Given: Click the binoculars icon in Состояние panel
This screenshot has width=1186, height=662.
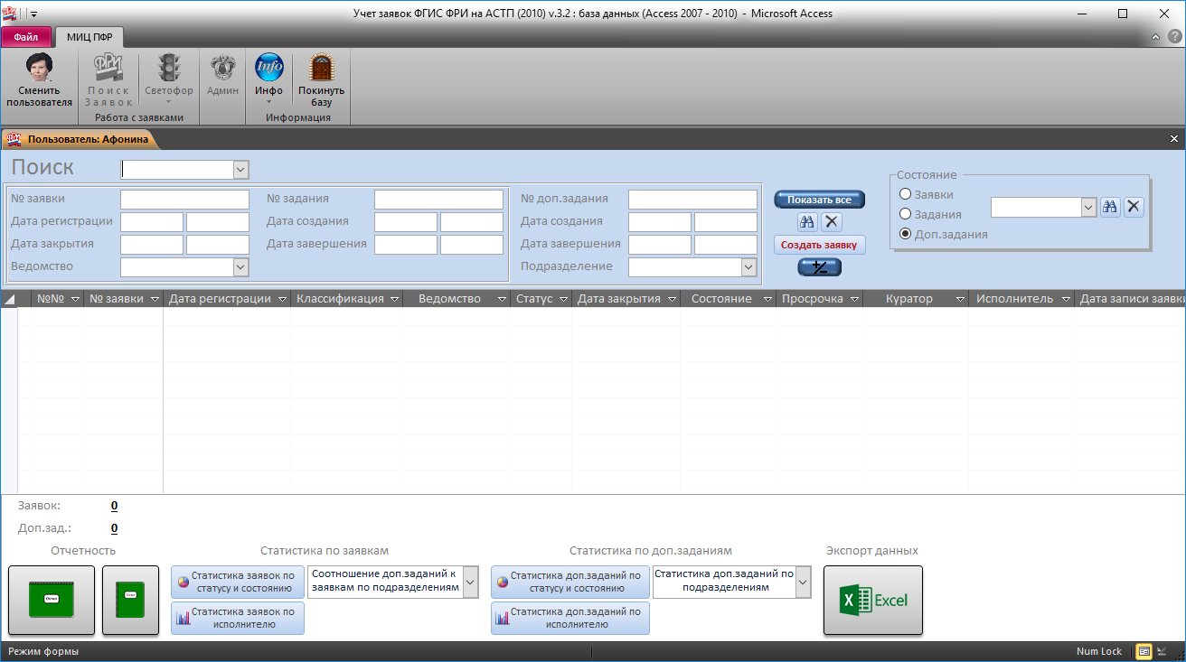Looking at the screenshot, I should [1110, 207].
